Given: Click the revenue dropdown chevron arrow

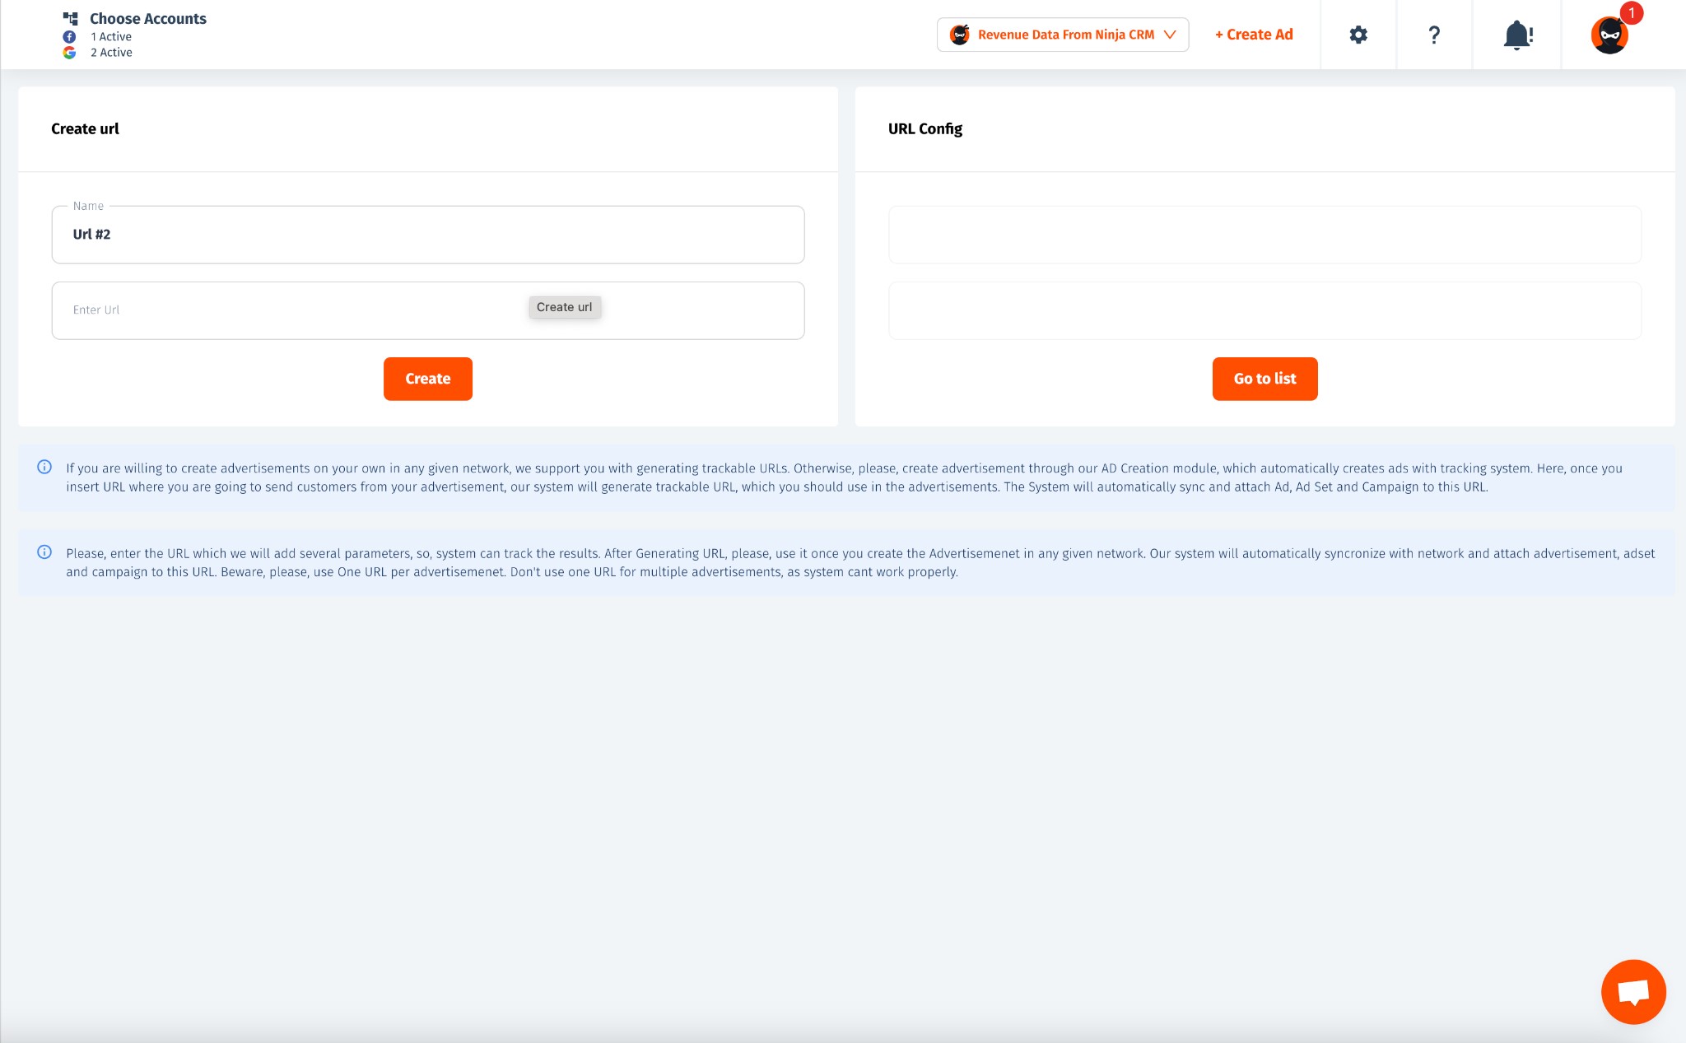Looking at the screenshot, I should [x=1170, y=35].
